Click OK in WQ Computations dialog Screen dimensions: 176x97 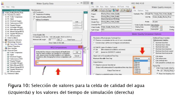point(77,52)
